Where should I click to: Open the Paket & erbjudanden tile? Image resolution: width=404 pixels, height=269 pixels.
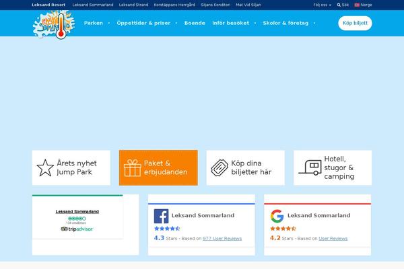pyautogui.click(x=158, y=168)
